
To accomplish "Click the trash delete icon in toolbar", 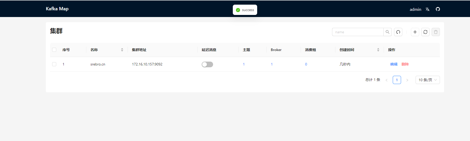I will [x=436, y=32].
